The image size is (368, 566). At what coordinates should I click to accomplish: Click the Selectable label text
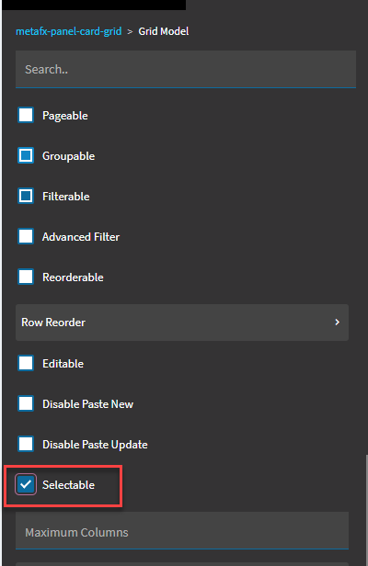point(68,485)
